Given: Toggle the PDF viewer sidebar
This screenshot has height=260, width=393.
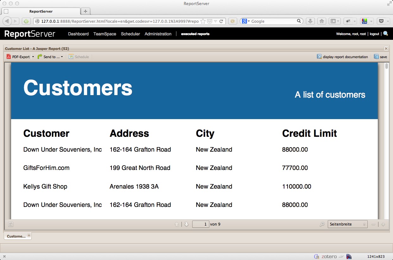Looking at the screenshot, I should [10, 224].
